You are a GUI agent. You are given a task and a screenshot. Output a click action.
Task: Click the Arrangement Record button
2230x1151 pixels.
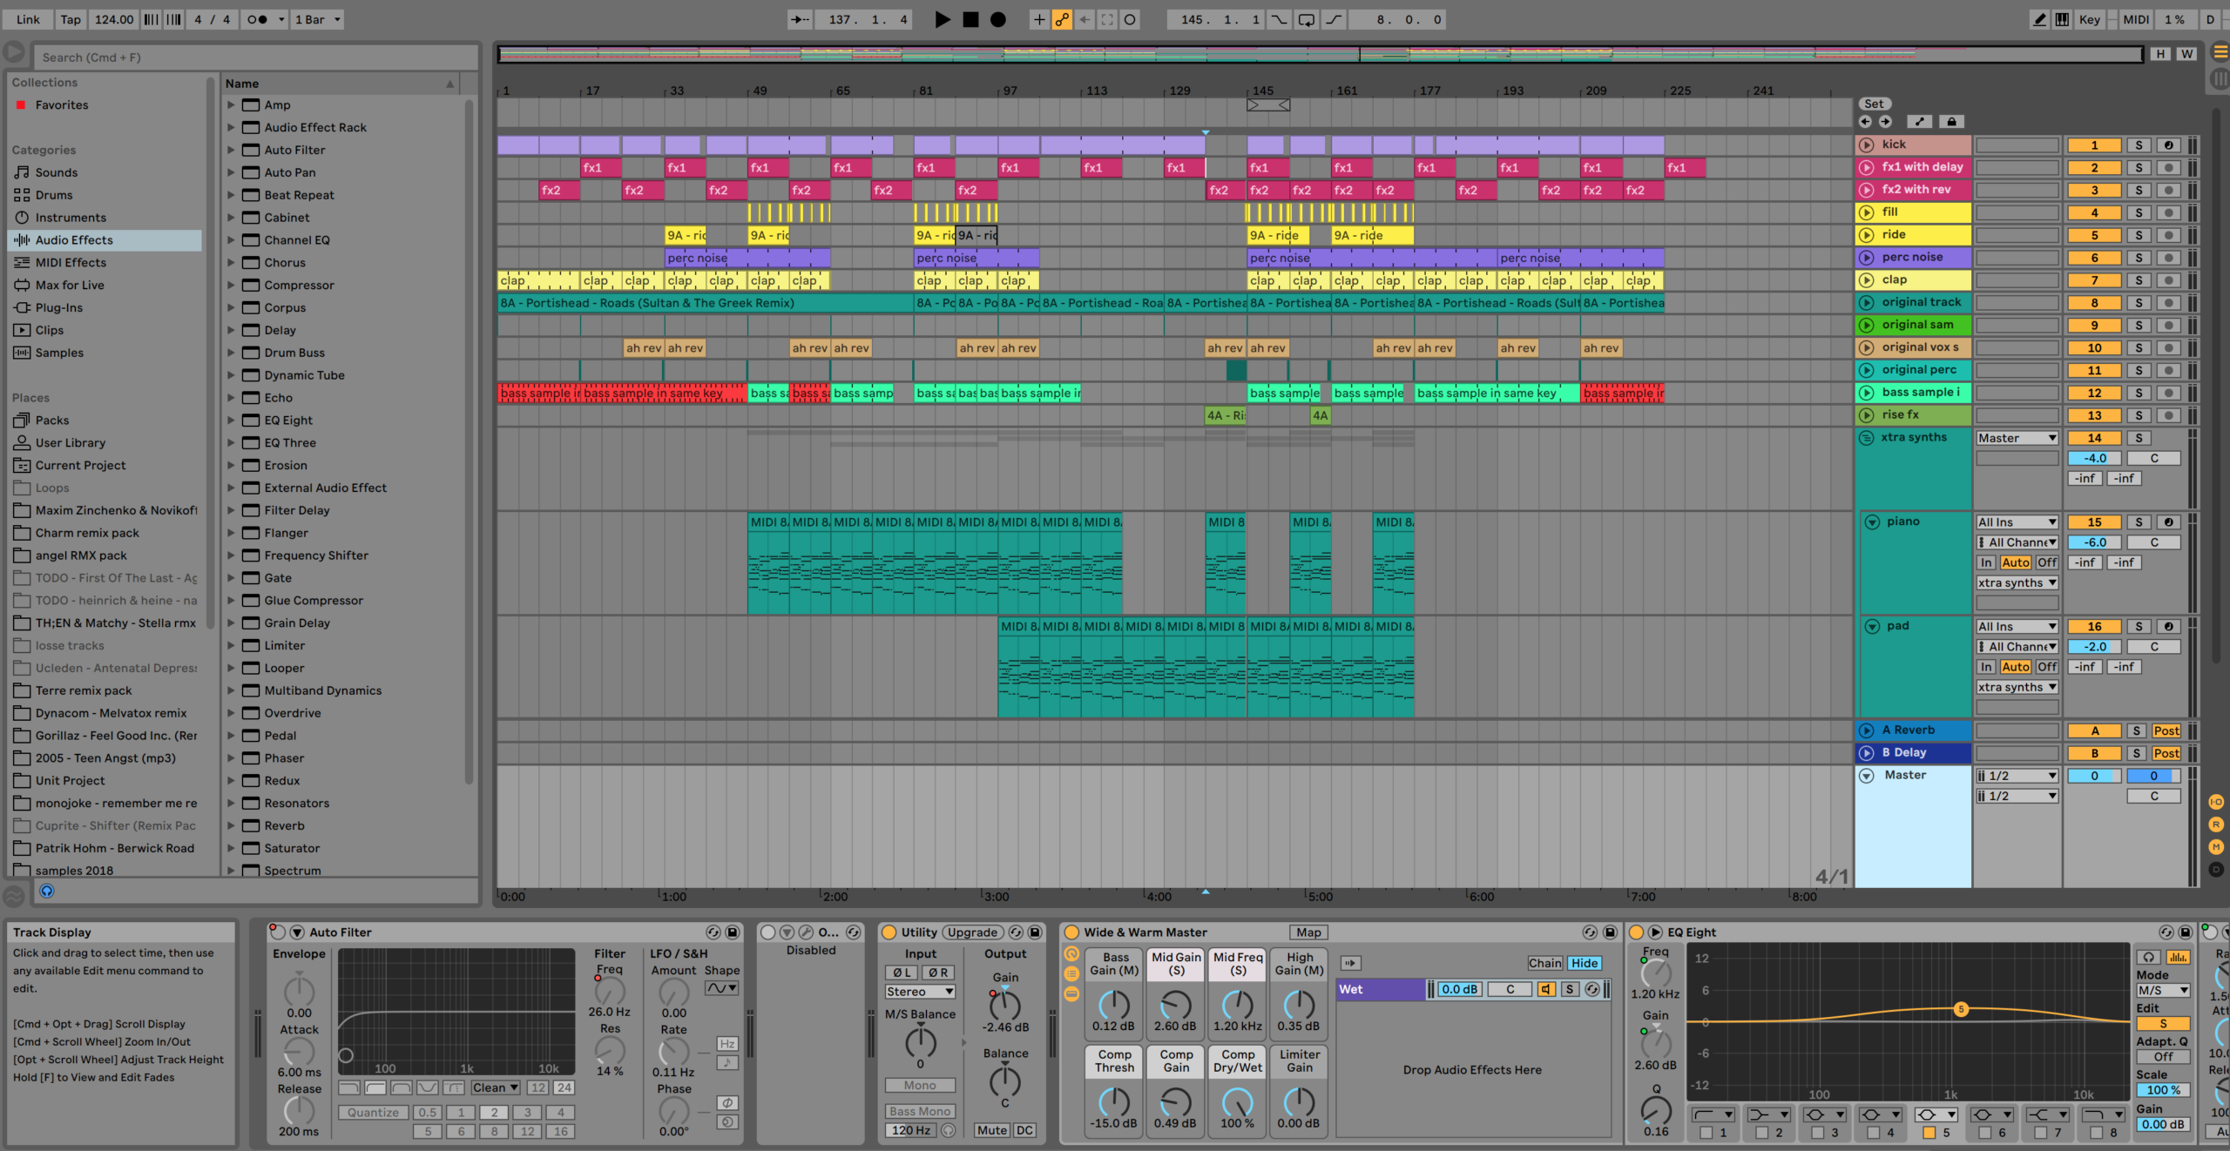coord(998,19)
